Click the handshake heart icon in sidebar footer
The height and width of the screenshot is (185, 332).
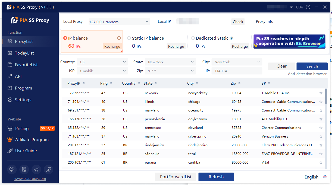12,169
